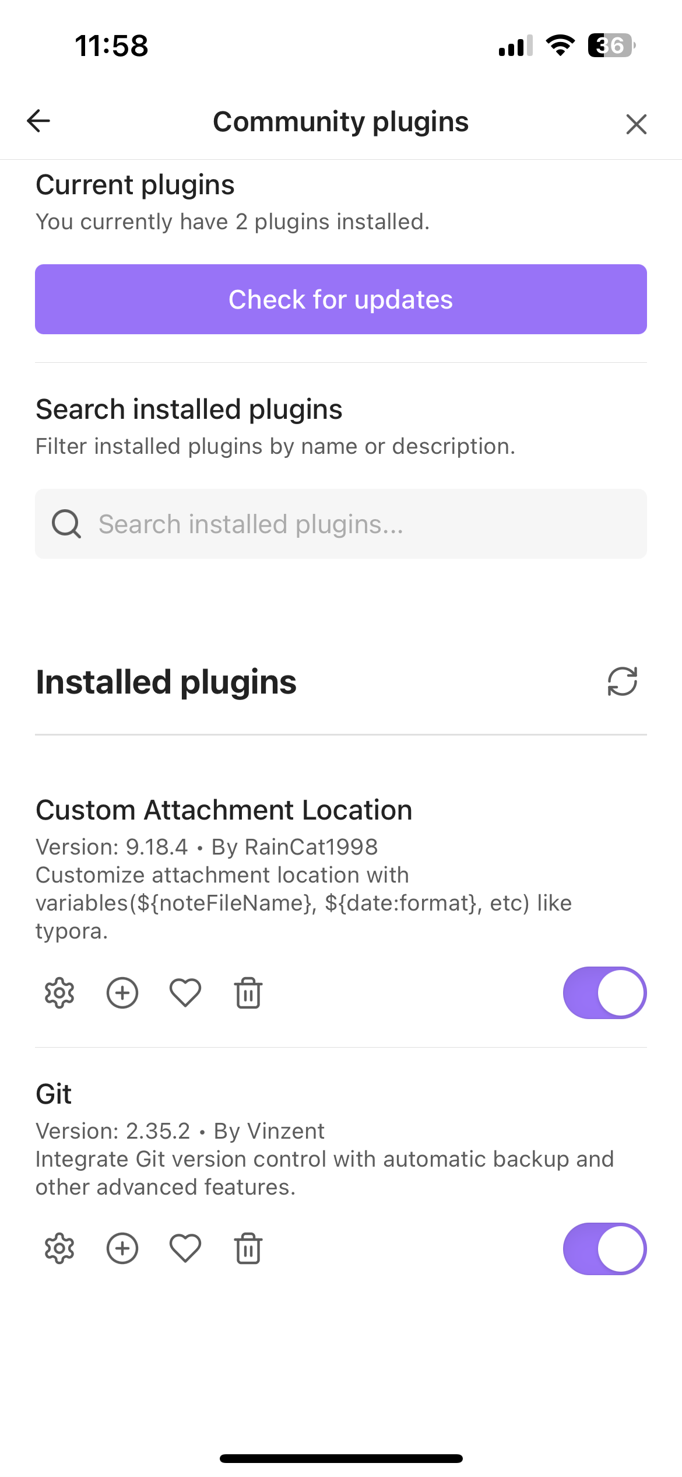Open Git plugin settings gear
Screen dimensions: 682x1477
(x=59, y=1249)
